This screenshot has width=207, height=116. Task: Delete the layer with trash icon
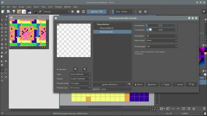204,109
